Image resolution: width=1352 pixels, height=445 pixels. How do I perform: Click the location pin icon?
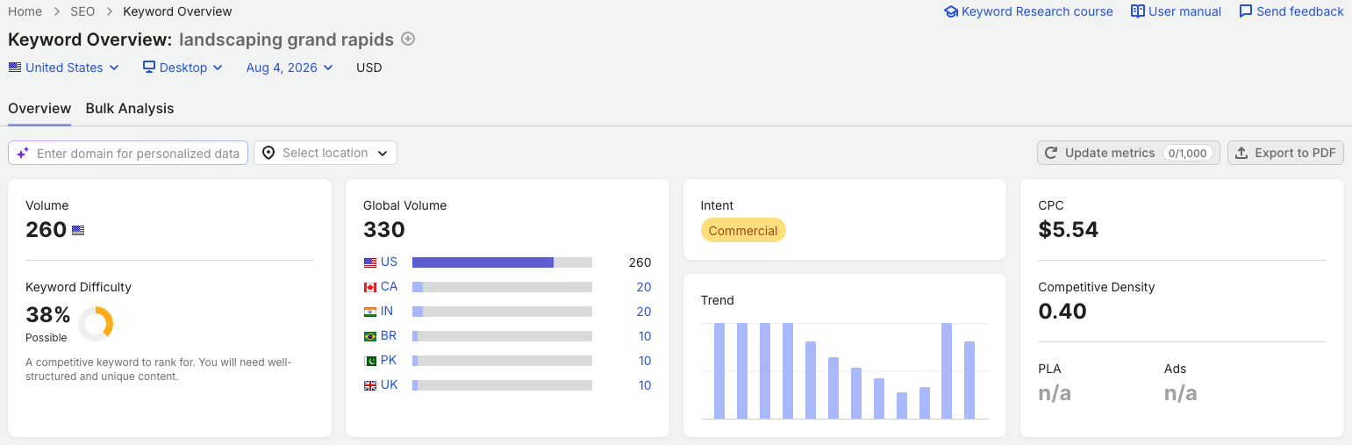pos(268,153)
